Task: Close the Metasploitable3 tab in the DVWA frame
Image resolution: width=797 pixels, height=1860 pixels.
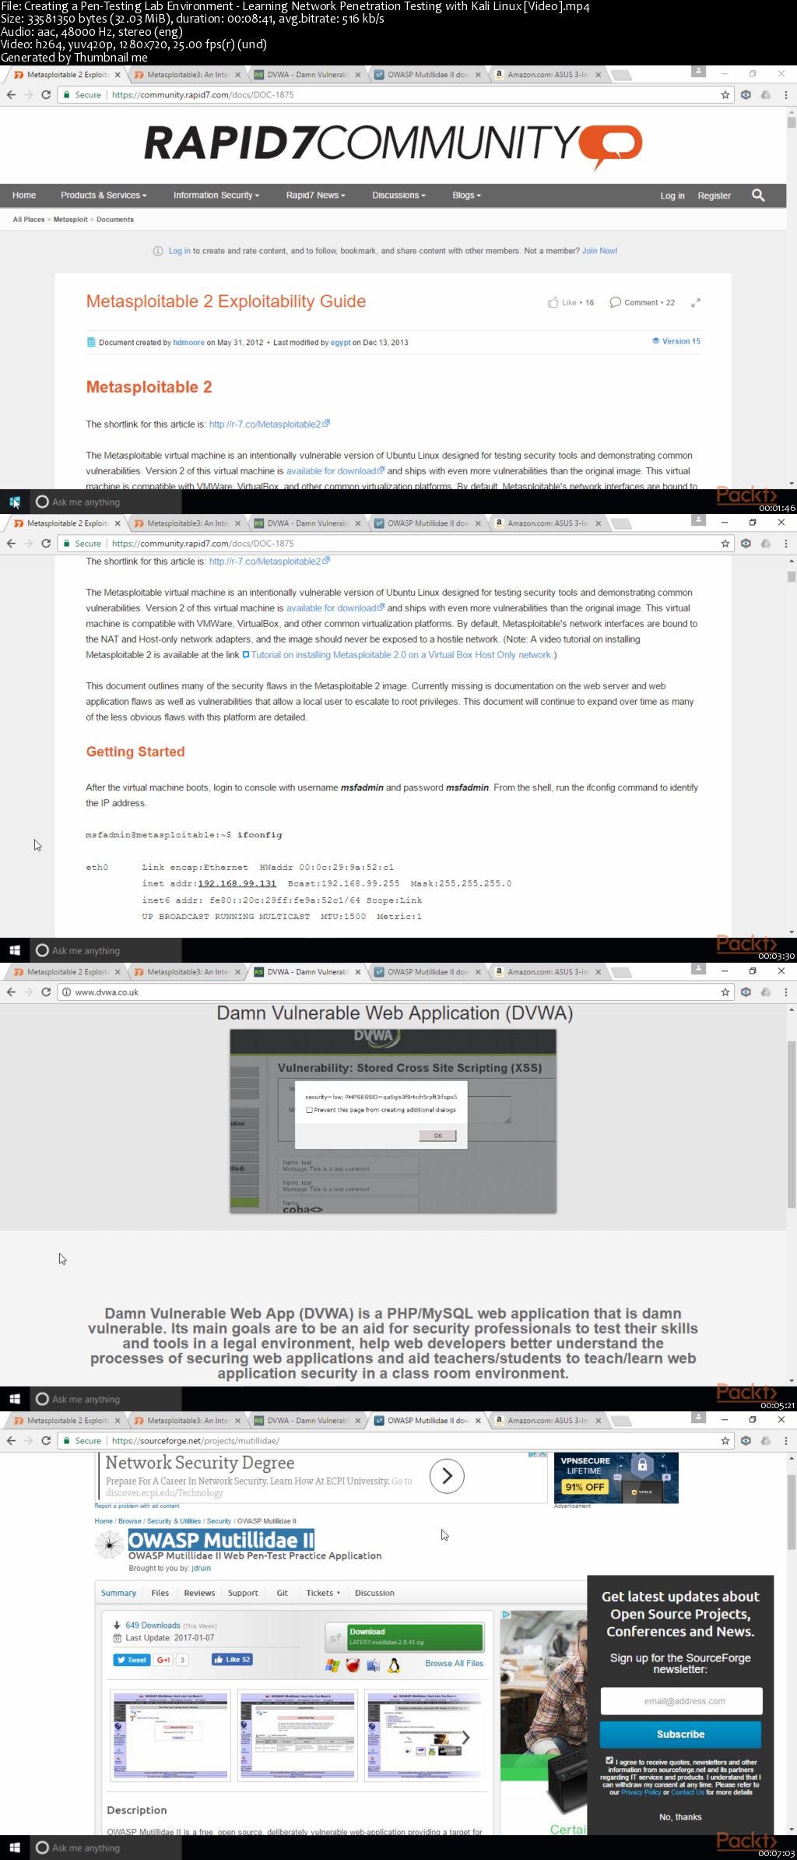Action: tap(238, 971)
